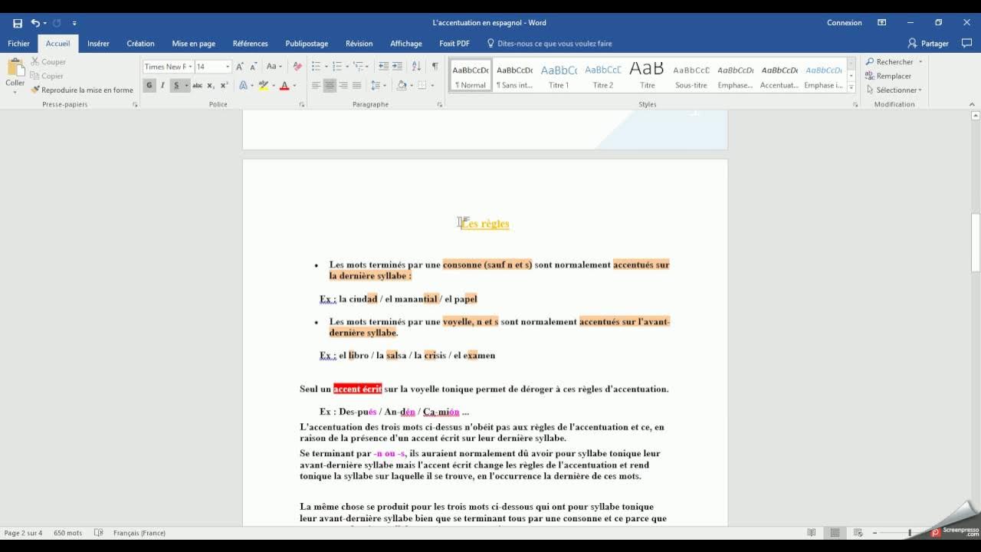Viewport: 981px width, 552px height.
Task: Switch to the Références tab
Action: (x=251, y=44)
